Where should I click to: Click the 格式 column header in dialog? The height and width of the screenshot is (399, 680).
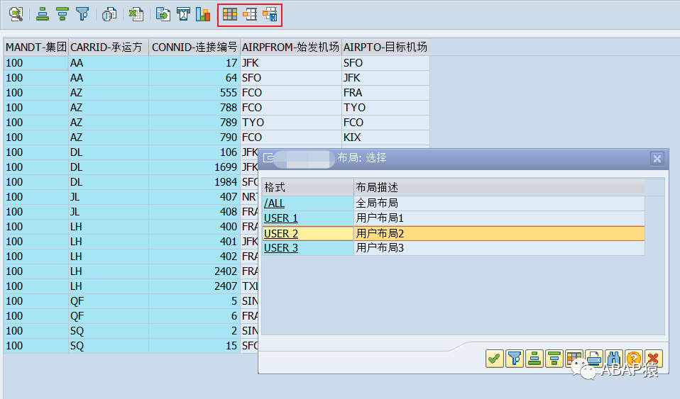click(308, 187)
